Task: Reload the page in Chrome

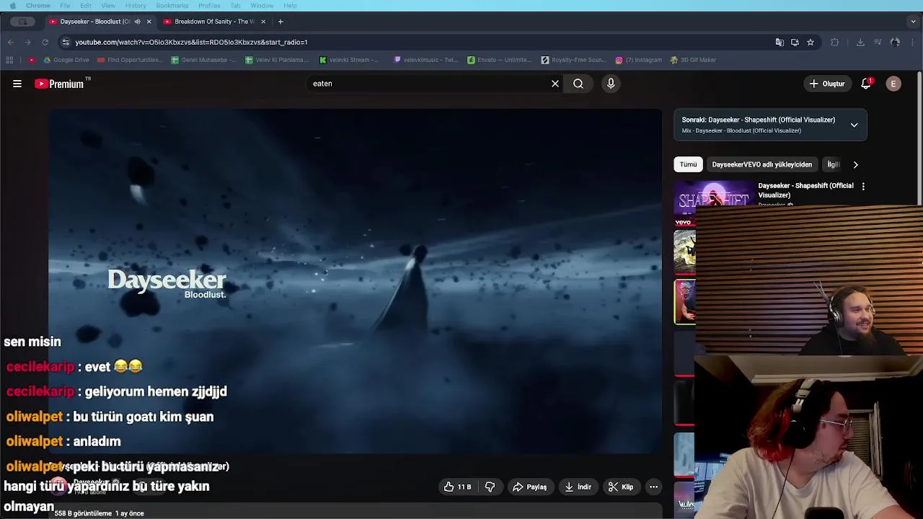Action: [x=45, y=42]
